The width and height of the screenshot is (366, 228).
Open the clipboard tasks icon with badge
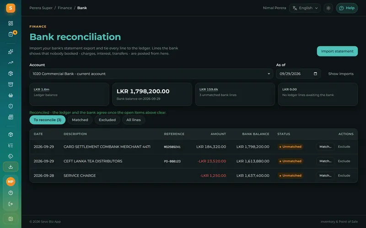(x=11, y=34)
